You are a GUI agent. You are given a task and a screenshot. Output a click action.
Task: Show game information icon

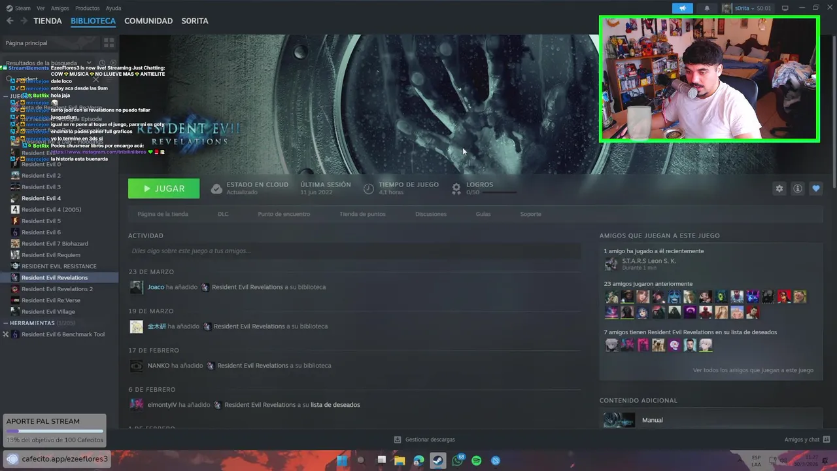click(797, 188)
